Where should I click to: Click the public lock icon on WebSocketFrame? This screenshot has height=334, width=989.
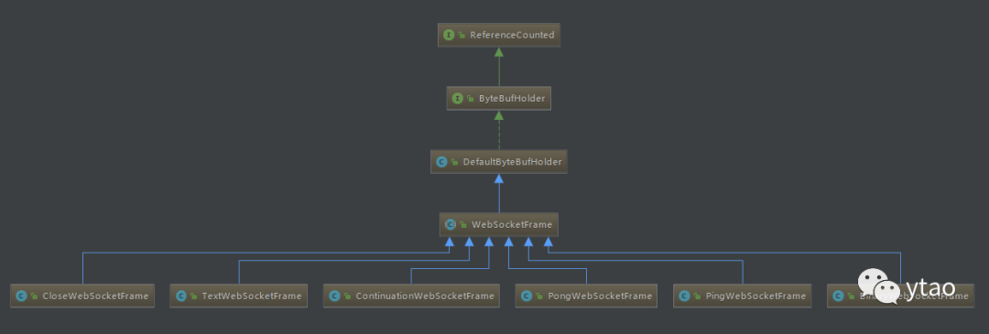tap(464, 225)
